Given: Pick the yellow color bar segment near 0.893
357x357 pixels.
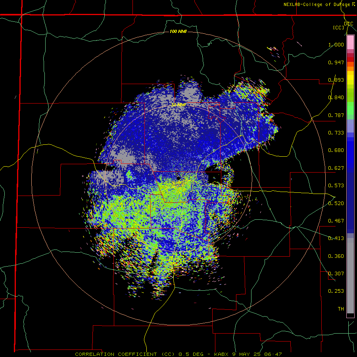Looking at the screenshot, I should pyautogui.click(x=350, y=78).
